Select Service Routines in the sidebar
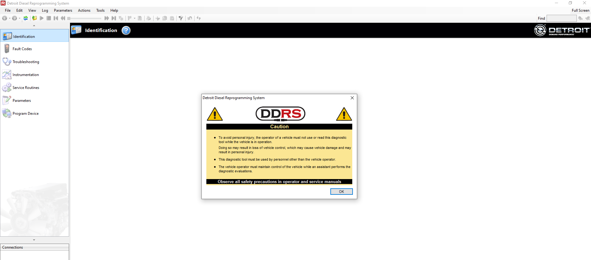Viewport: 591px width, 260px height. click(26, 88)
